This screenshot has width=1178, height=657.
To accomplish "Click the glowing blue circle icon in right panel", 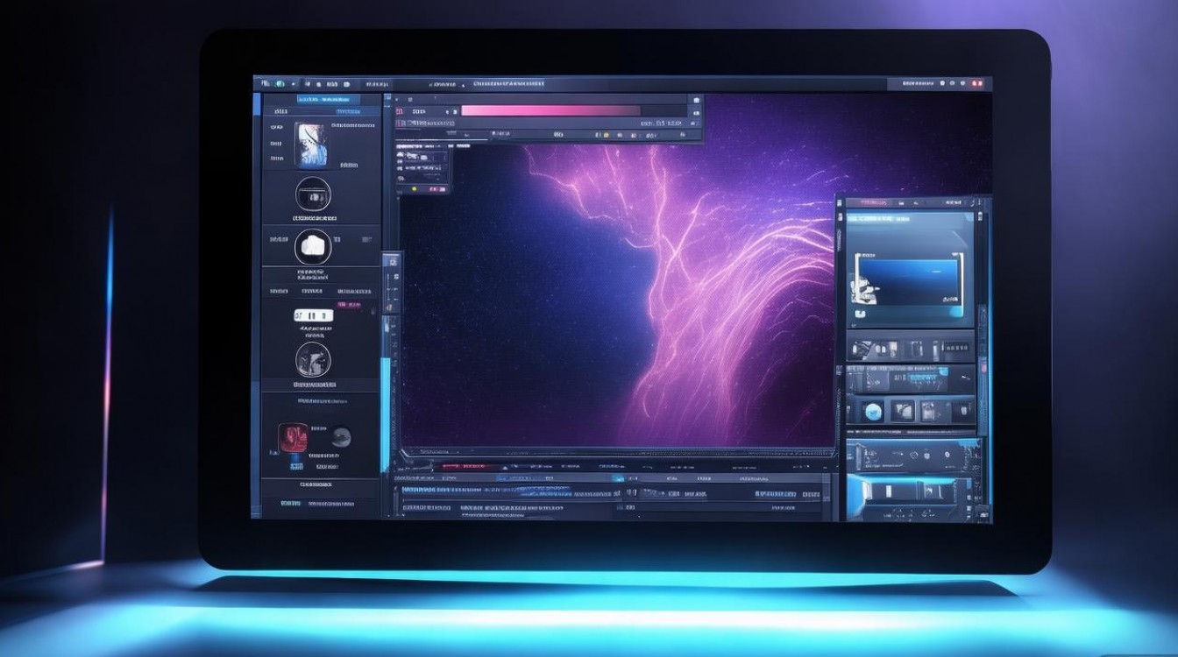I will pos(872,411).
